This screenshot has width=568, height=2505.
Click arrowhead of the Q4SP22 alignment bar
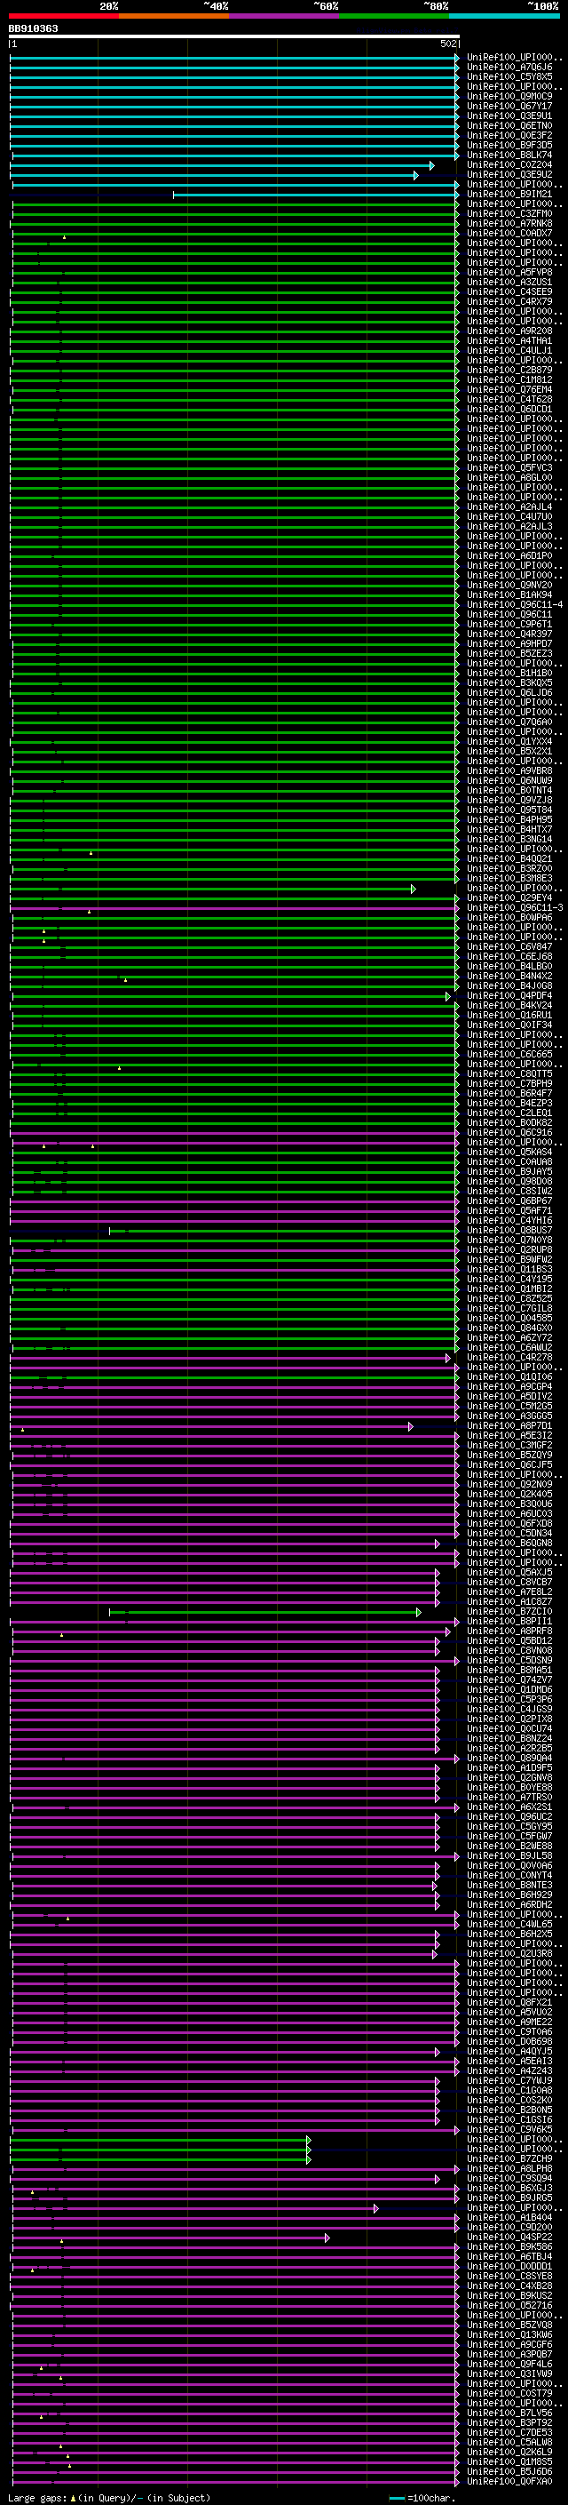pos(327,2238)
